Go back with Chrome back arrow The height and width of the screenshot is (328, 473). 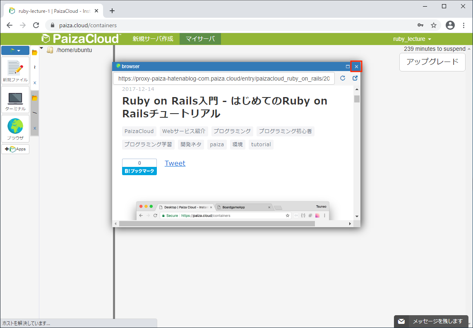click(x=10, y=25)
